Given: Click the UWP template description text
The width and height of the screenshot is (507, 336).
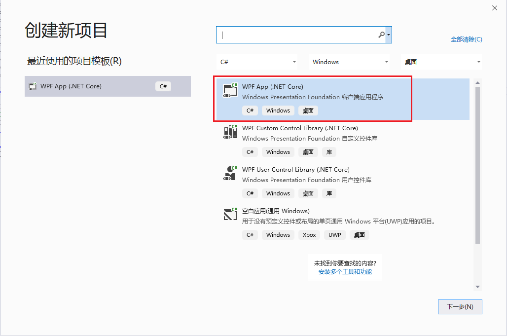Looking at the screenshot, I should pyautogui.click(x=339, y=221).
